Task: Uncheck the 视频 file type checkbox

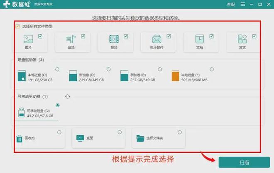Action: click(126, 36)
